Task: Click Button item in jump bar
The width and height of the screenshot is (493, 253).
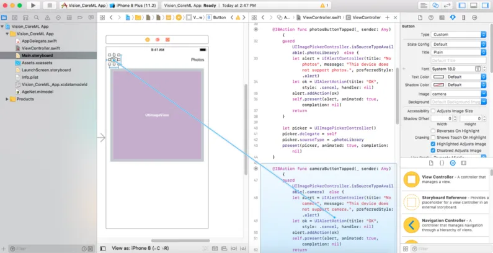Action: pos(216,17)
